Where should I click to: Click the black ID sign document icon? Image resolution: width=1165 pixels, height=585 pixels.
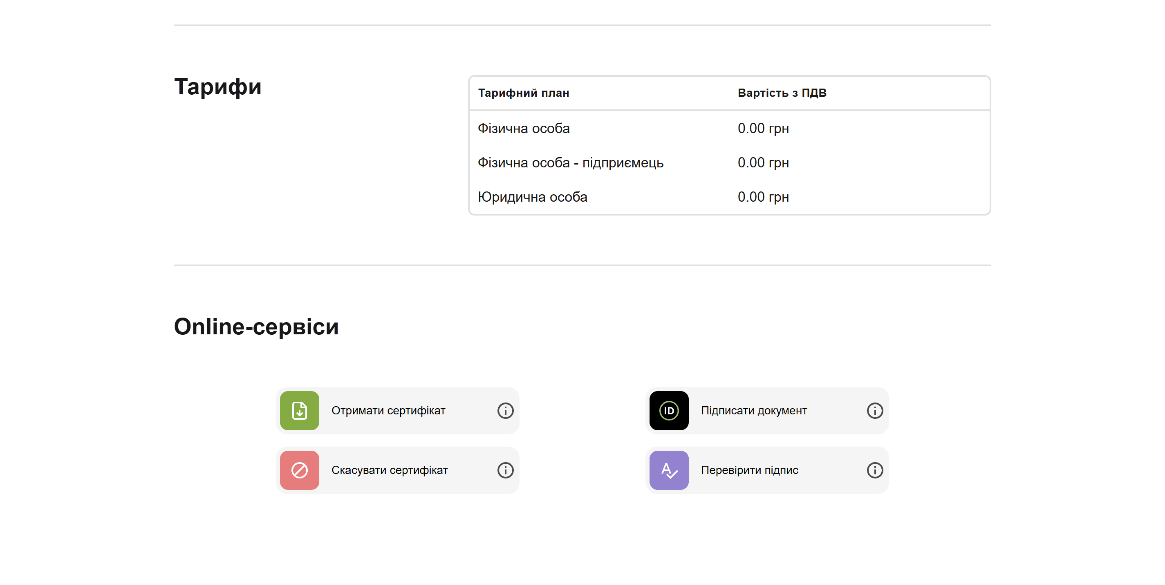668,410
